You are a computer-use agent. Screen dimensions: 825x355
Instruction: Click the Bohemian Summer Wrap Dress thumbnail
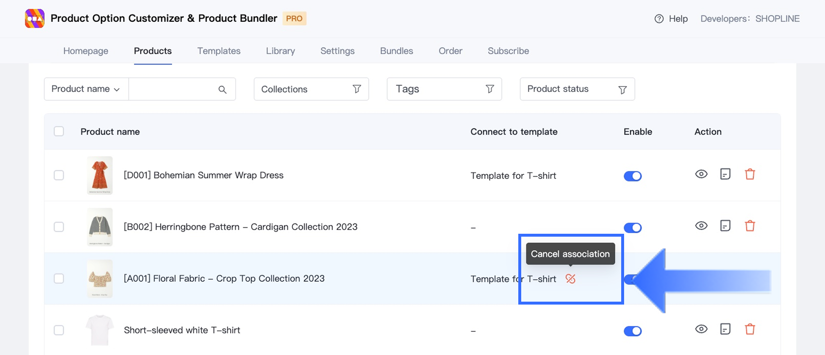coord(99,175)
